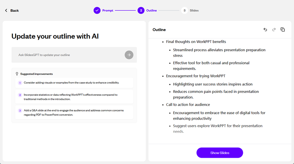
Task: Click the Back button text
Action: coord(15,11)
